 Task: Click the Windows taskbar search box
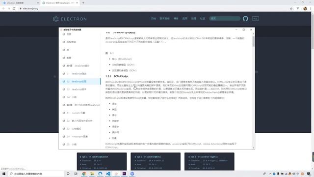point(36,174)
